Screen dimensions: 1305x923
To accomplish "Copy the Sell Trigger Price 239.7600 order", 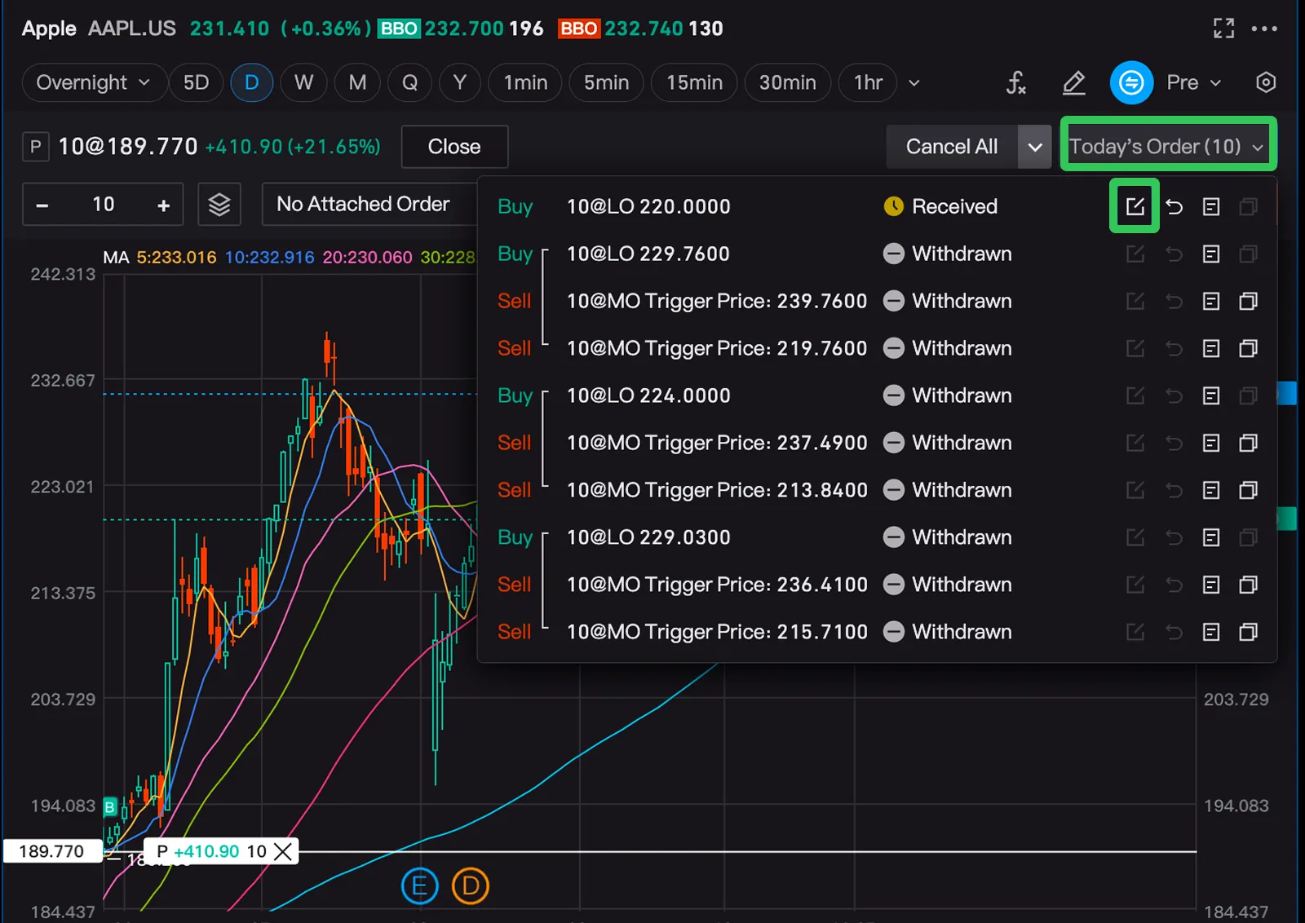I will [x=1248, y=302].
